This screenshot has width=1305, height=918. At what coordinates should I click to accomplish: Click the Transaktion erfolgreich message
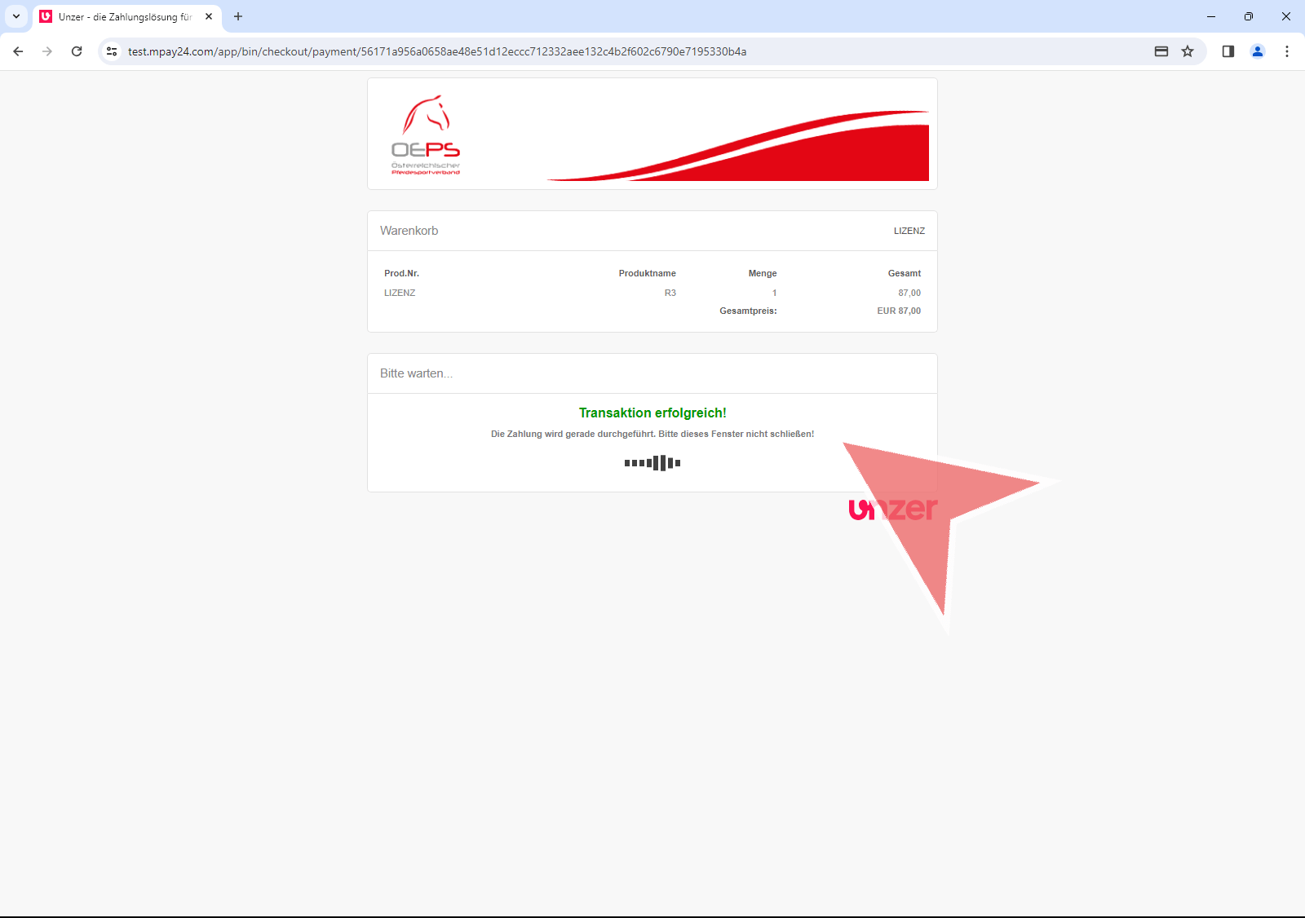point(652,413)
